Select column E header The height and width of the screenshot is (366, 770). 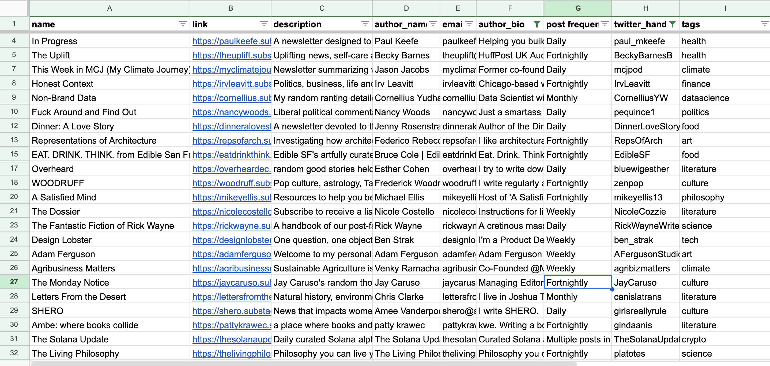click(458, 8)
